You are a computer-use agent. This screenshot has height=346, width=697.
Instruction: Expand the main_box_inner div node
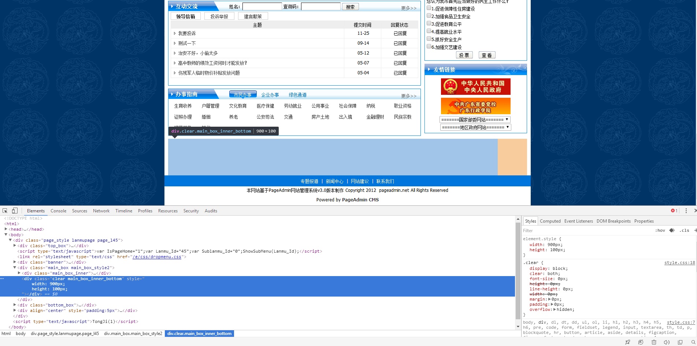(19, 273)
